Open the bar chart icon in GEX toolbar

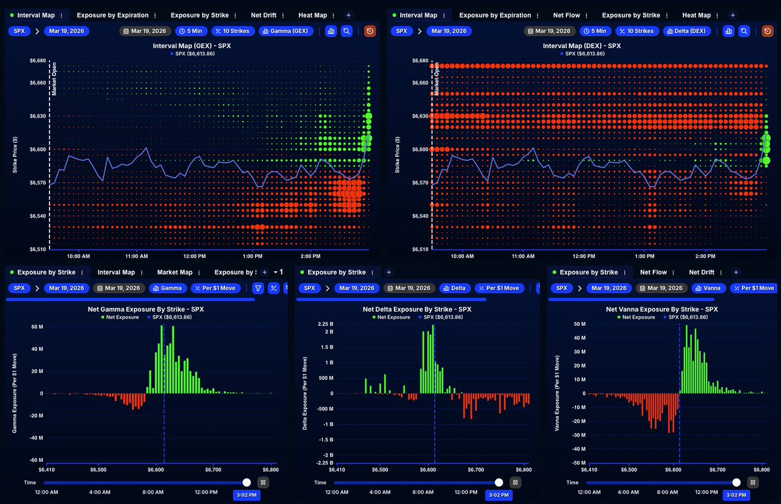pos(331,31)
